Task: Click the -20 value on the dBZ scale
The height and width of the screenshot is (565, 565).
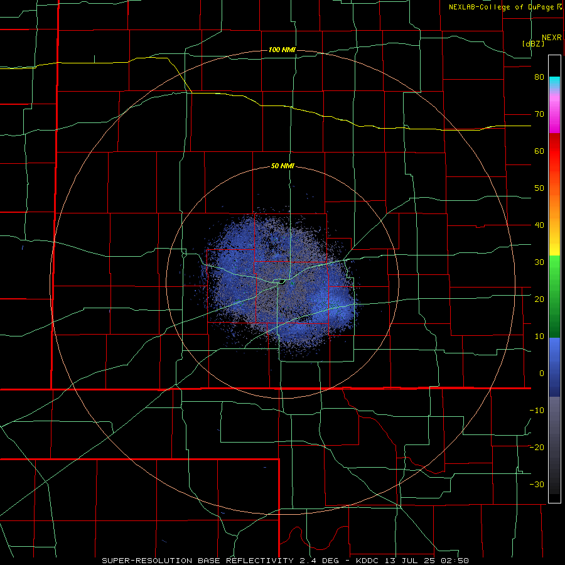Action: (537, 447)
